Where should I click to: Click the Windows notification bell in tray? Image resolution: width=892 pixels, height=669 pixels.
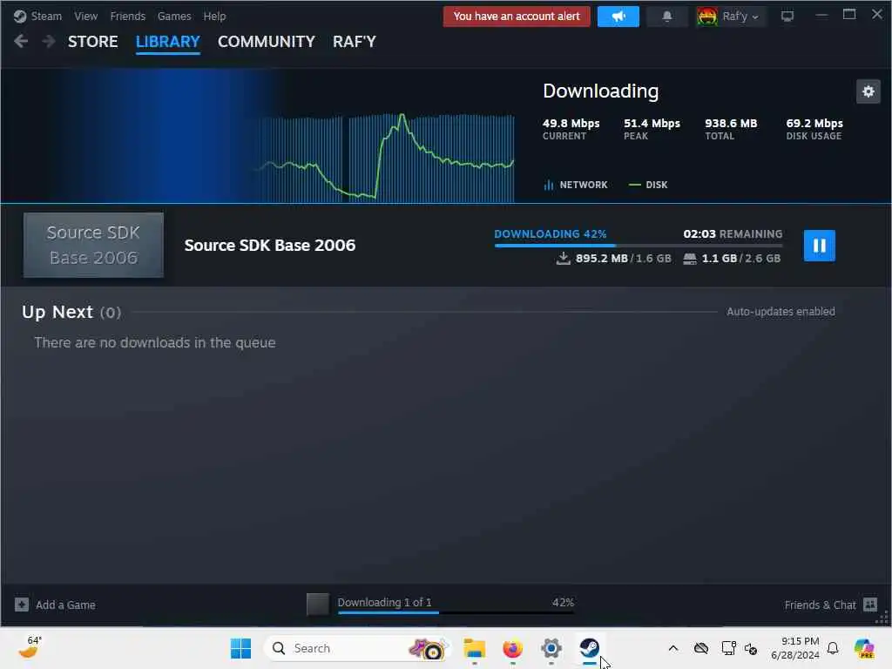pos(833,648)
